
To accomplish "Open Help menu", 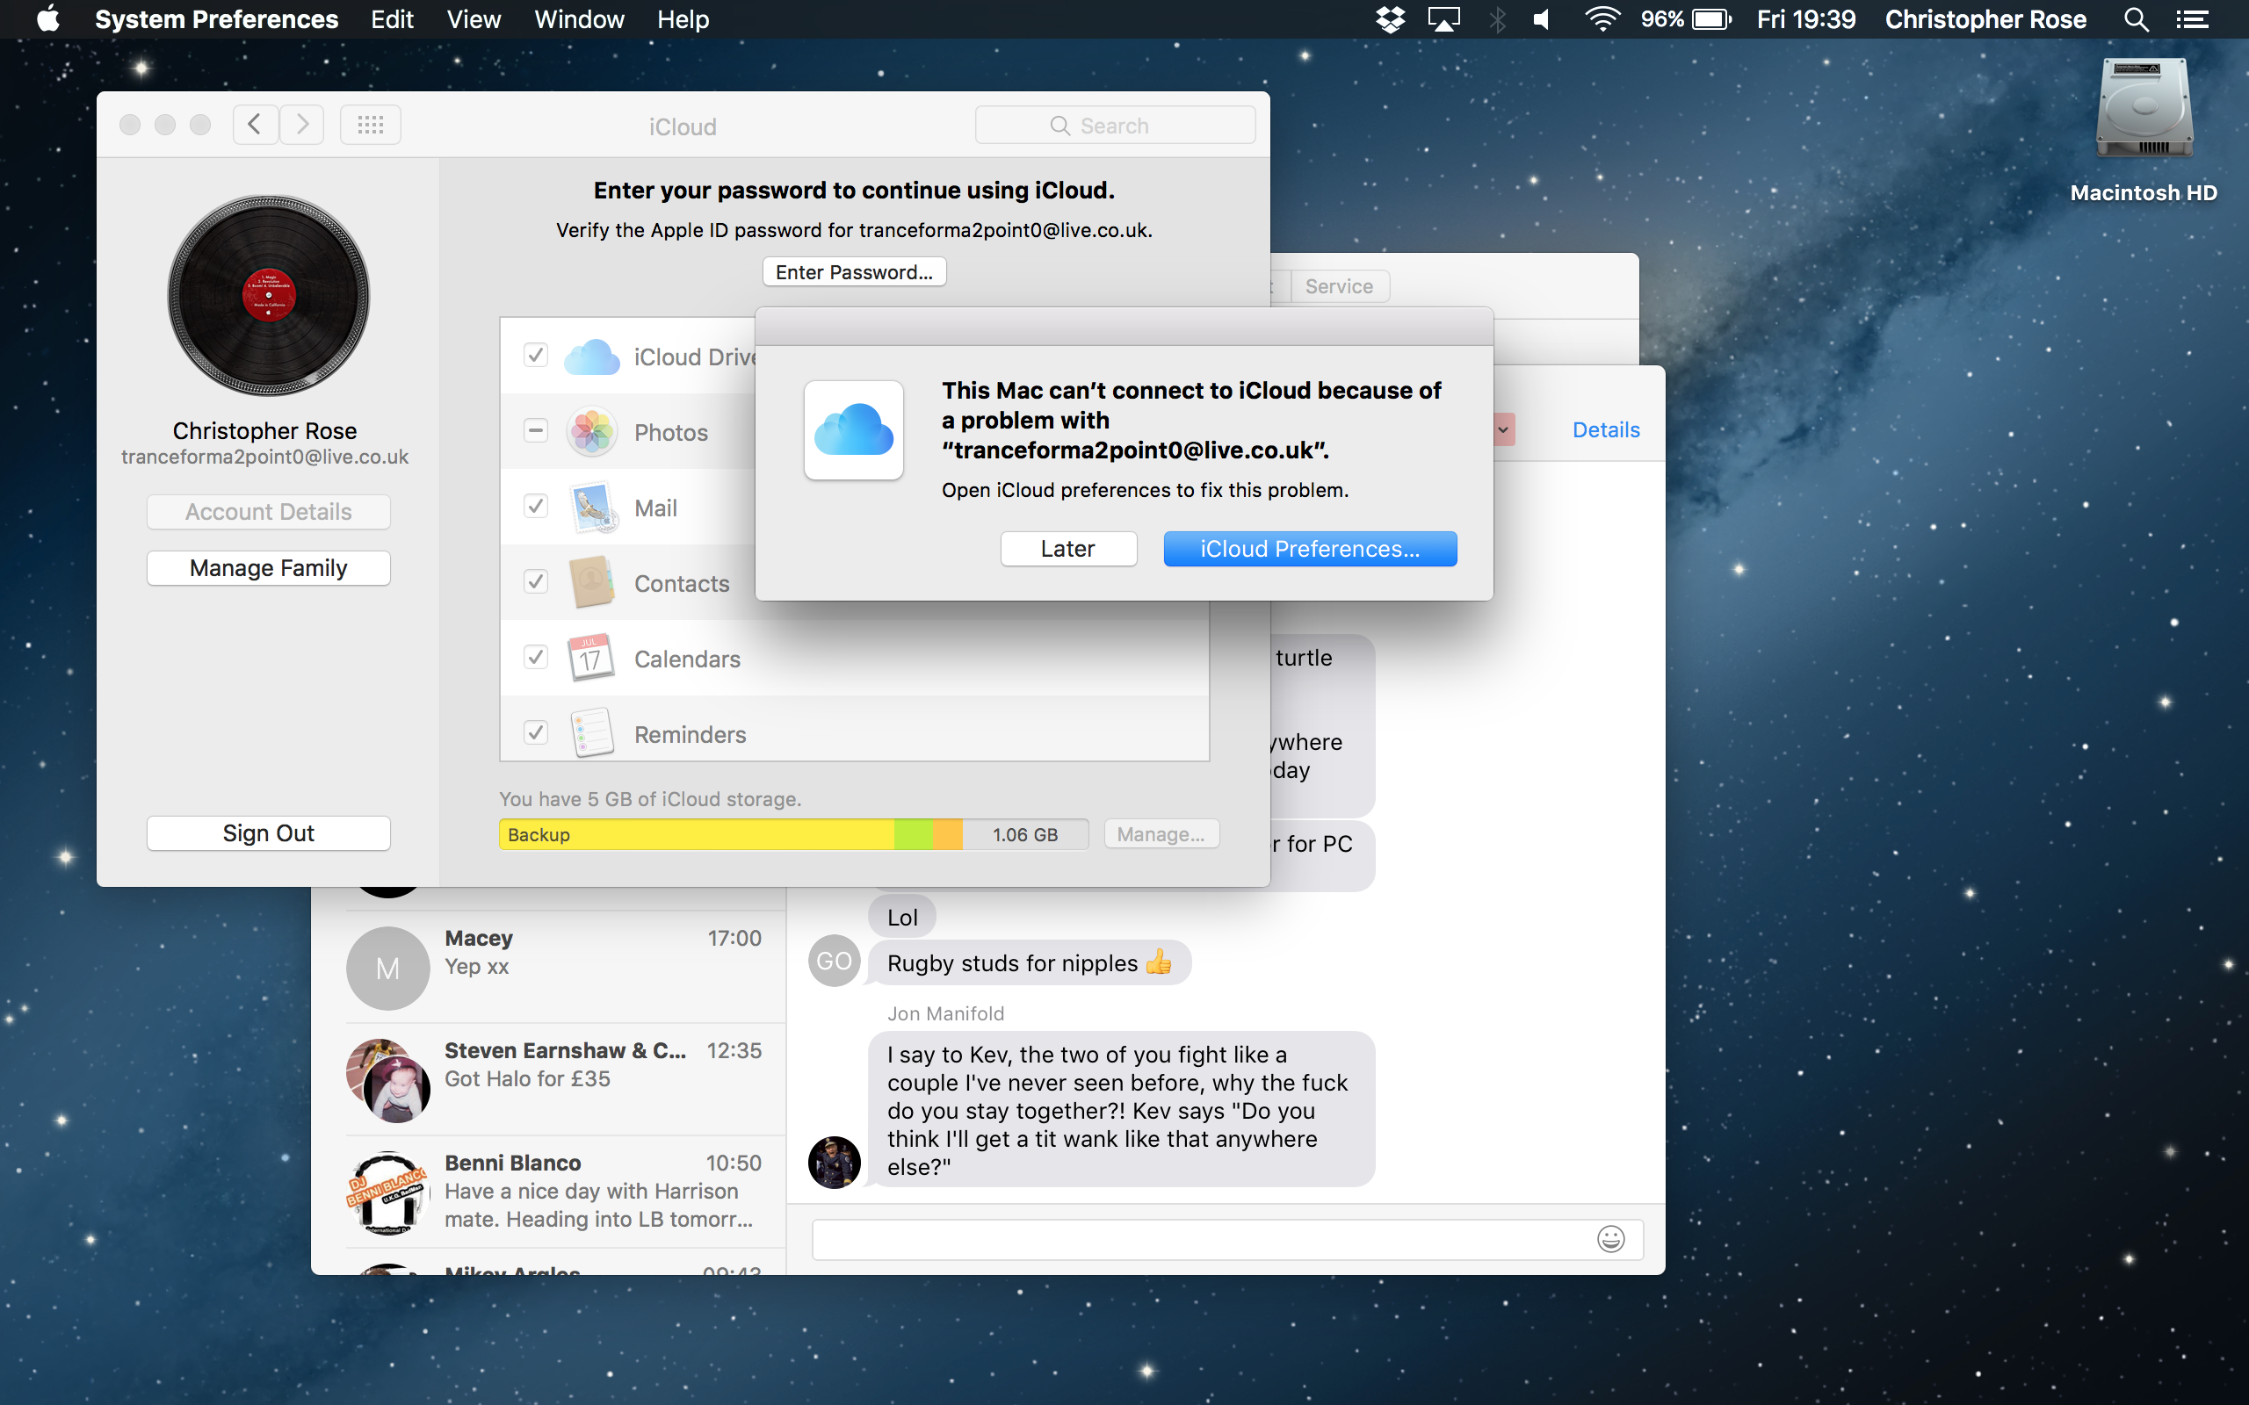I will point(683,19).
